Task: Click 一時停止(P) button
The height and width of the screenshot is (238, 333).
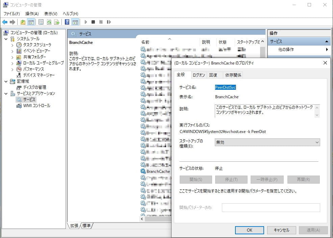Action: (267, 180)
